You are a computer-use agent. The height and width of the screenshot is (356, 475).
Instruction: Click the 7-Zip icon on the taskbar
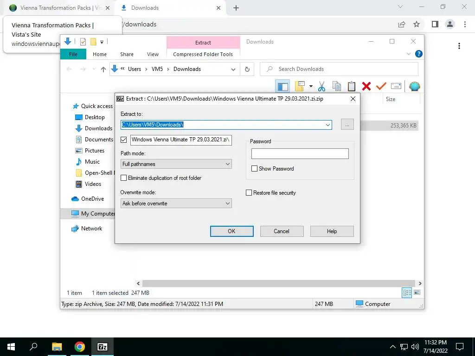(x=102, y=347)
